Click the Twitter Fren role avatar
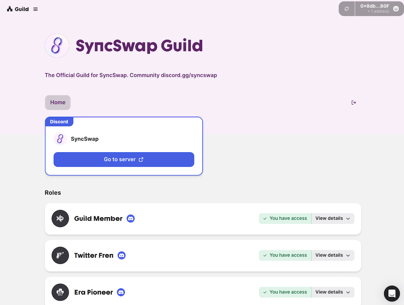Image resolution: width=404 pixels, height=305 pixels. pos(60,255)
